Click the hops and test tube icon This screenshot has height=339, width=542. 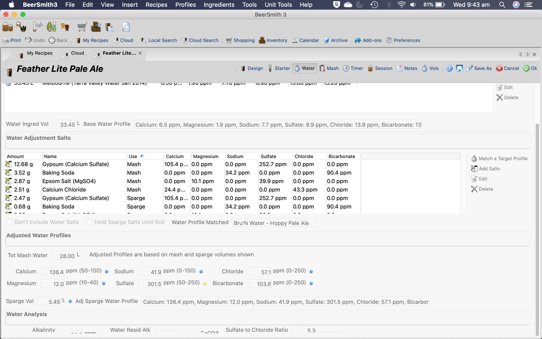(x=51, y=27)
